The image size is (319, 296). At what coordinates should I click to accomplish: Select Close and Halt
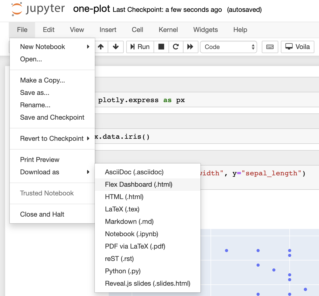pyautogui.click(x=42, y=214)
